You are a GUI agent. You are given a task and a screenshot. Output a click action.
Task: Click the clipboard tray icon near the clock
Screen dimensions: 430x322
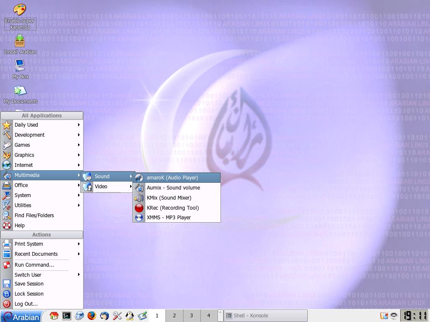click(x=384, y=316)
